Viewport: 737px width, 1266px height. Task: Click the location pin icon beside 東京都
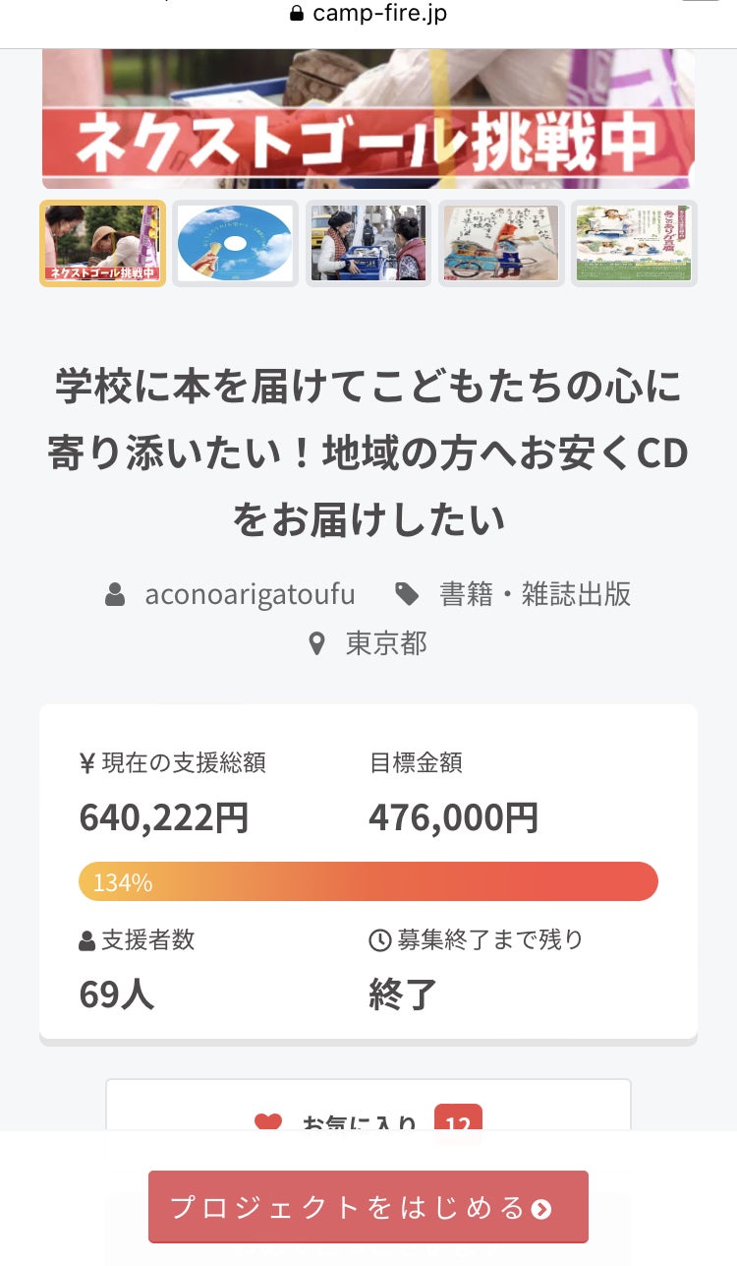[x=316, y=644]
